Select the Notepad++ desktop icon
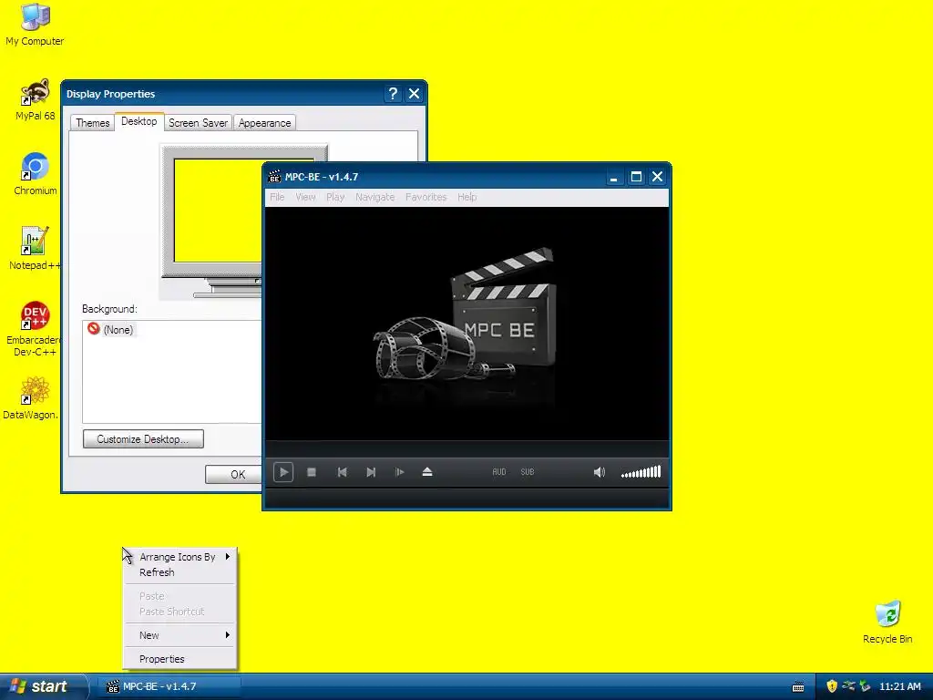933x700 pixels. pos(35,249)
